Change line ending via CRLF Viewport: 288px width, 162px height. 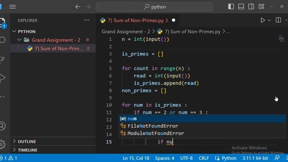click(x=204, y=158)
